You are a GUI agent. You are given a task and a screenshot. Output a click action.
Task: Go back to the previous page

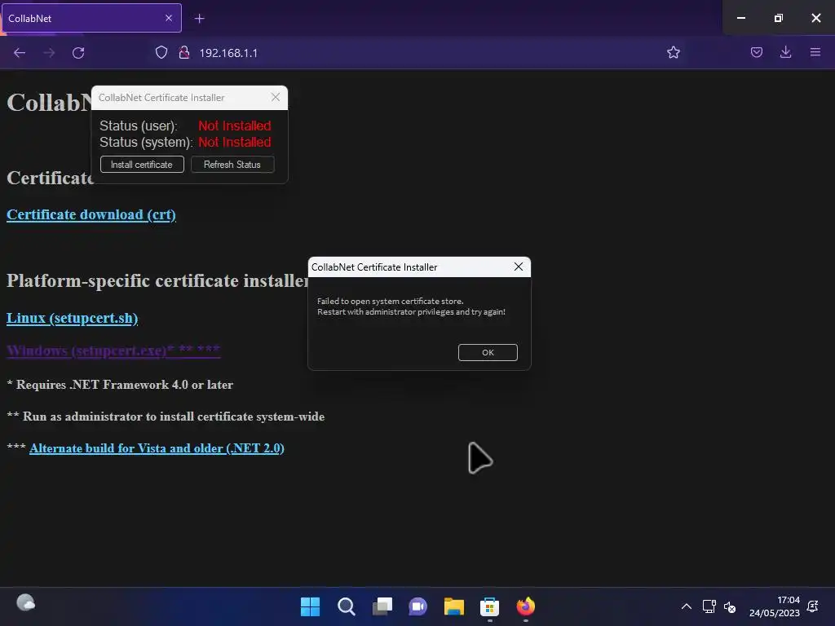click(x=20, y=53)
